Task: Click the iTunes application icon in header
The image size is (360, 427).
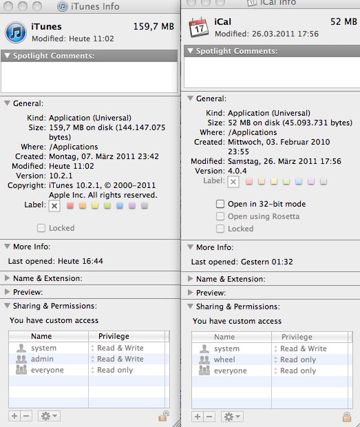Action: coord(16,32)
